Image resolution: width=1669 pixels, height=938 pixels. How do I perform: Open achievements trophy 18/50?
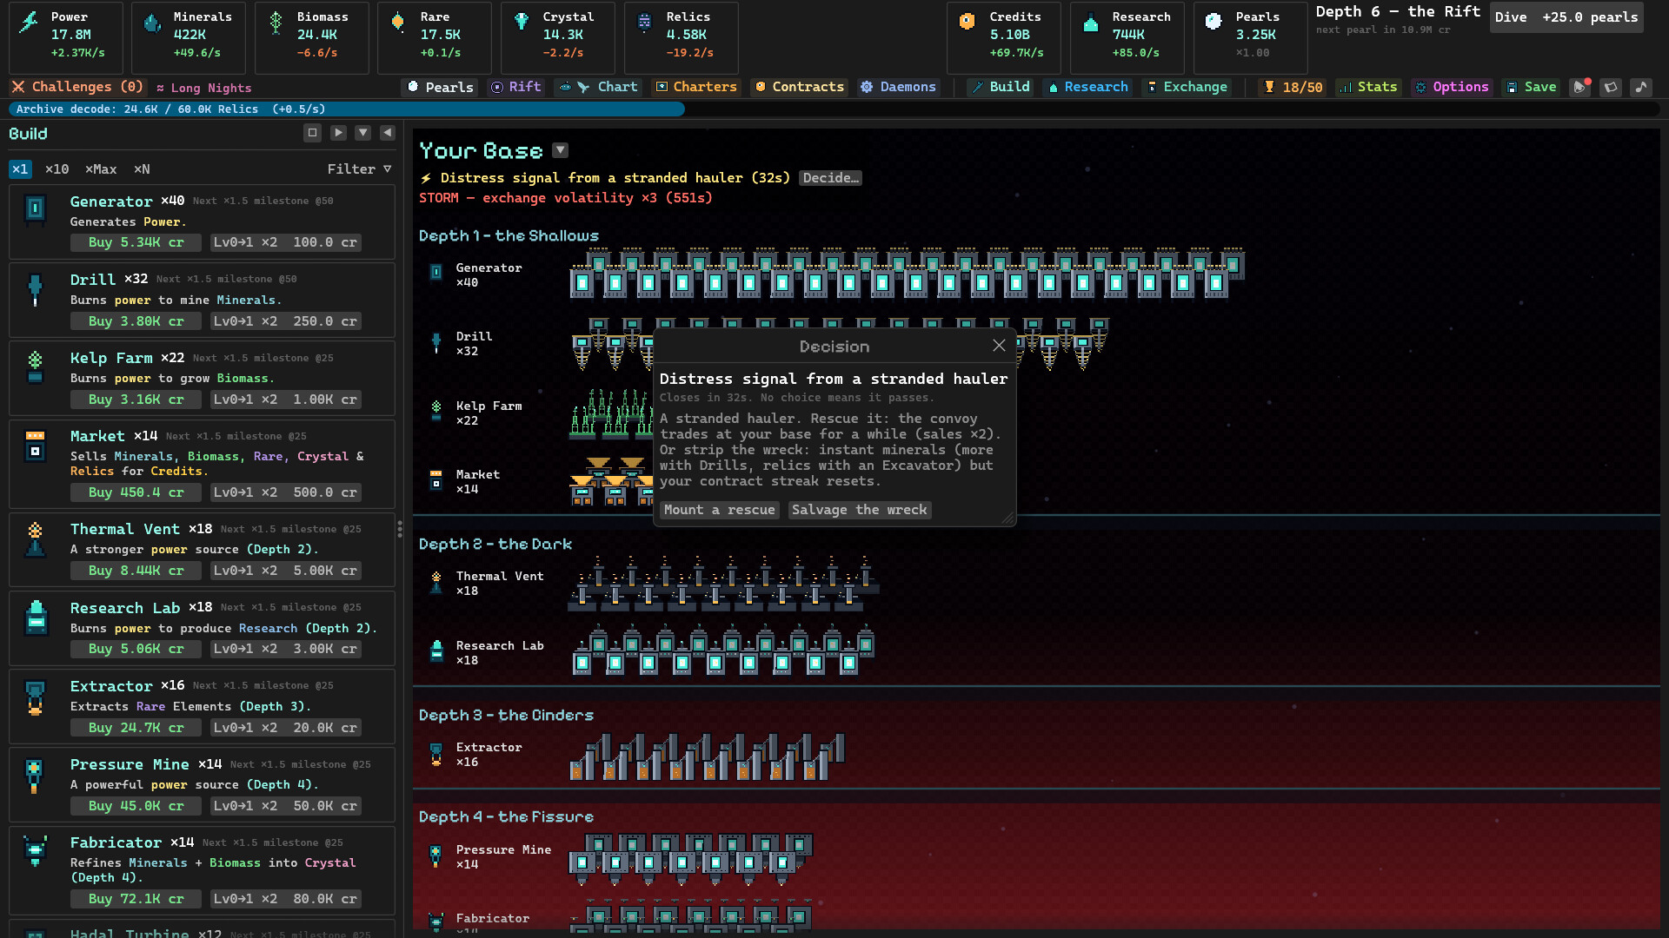pyautogui.click(x=1293, y=87)
